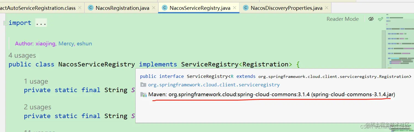Close the NacosServiceRegistry.java tab

click(x=235, y=8)
